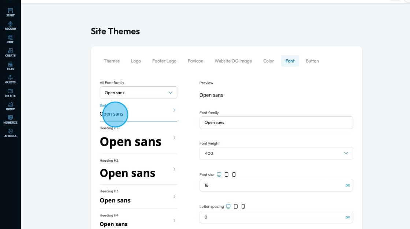The height and width of the screenshot is (229, 410).
Task: Open the FILES section in the sidebar
Action: click(11, 66)
